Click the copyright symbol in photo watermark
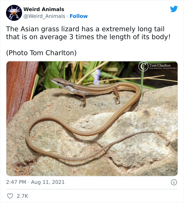184x203 pixels. 143,66
